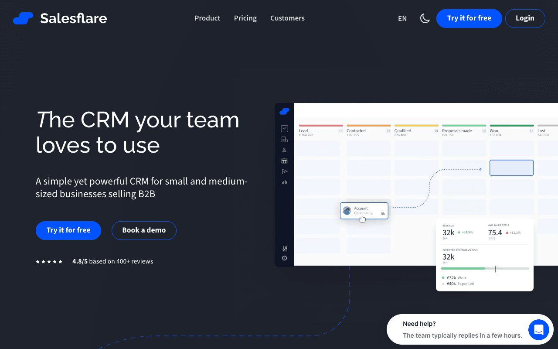Screen dimensions: 558x349
Task: Open the settings sliders sidebar icon
Action: [285, 249]
